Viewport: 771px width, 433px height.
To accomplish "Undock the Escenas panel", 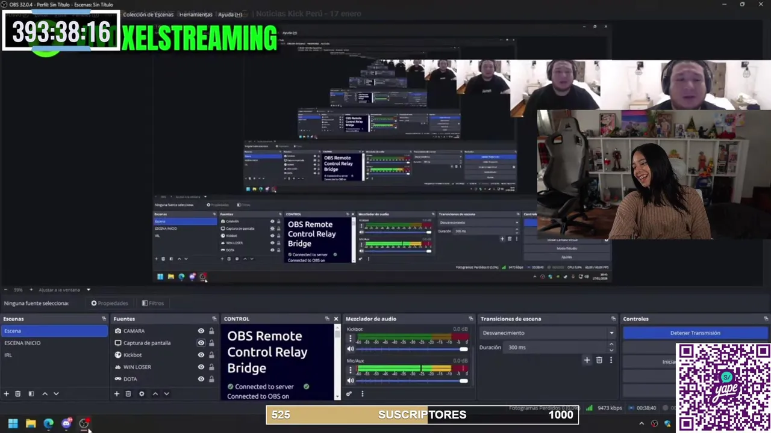I will pyautogui.click(x=104, y=319).
